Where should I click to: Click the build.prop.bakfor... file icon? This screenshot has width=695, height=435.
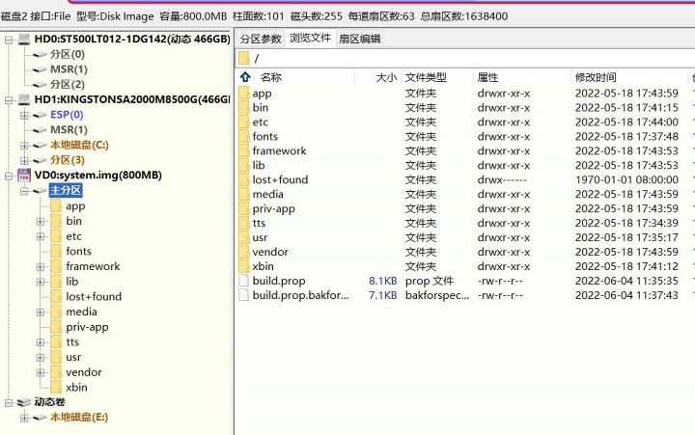click(x=244, y=295)
